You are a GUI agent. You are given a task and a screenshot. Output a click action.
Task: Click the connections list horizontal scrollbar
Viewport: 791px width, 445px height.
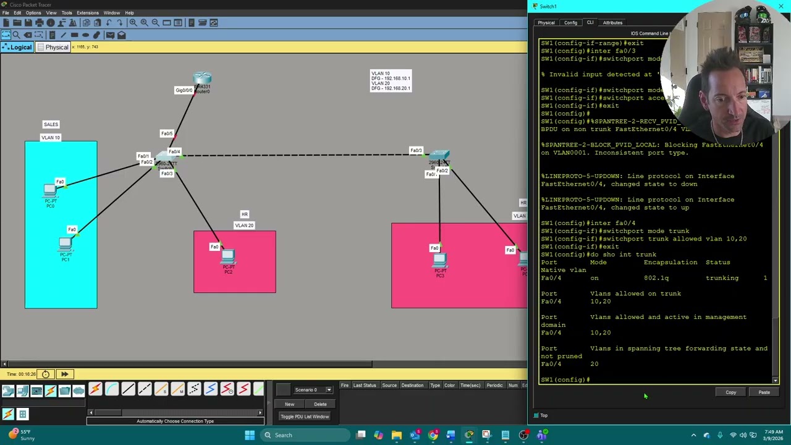tap(175, 412)
